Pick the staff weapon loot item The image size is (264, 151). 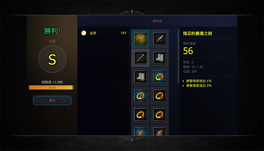(x=140, y=58)
